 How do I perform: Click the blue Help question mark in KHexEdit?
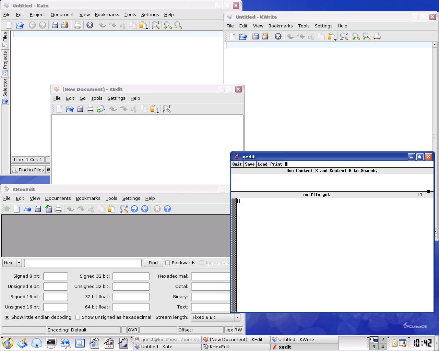tap(167, 209)
